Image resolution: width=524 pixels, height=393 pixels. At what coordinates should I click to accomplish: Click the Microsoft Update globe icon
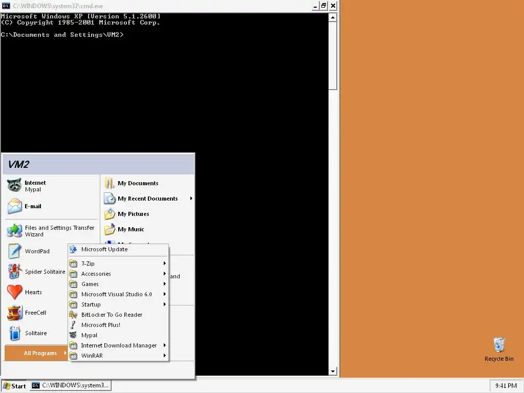tap(73, 249)
